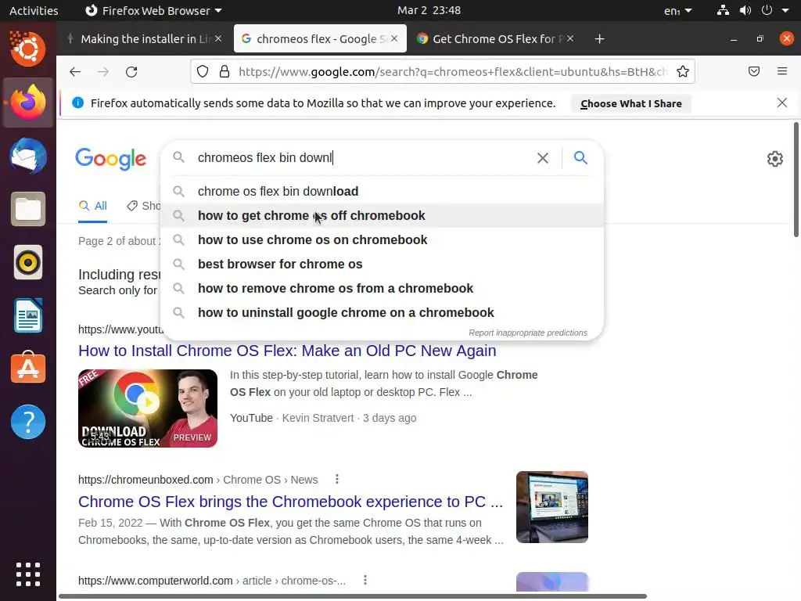Select 'how to get chrome os off chromebook'
The image size is (801, 601).
point(382,216)
